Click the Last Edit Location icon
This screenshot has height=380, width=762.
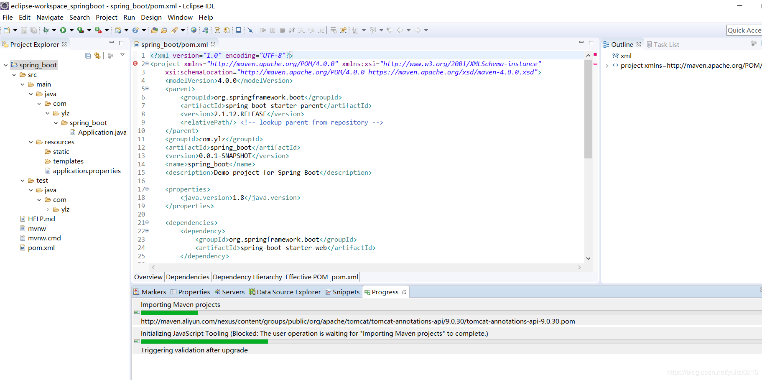(x=390, y=30)
